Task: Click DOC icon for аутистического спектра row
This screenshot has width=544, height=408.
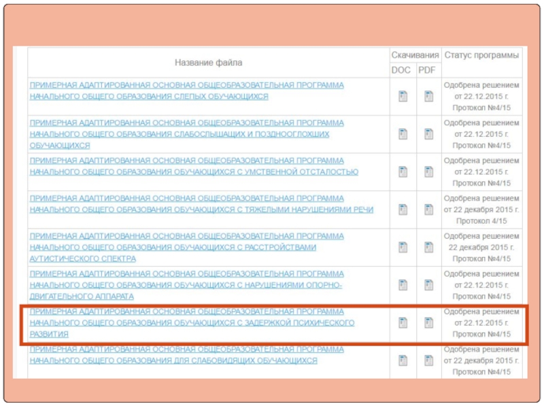Action: point(403,248)
